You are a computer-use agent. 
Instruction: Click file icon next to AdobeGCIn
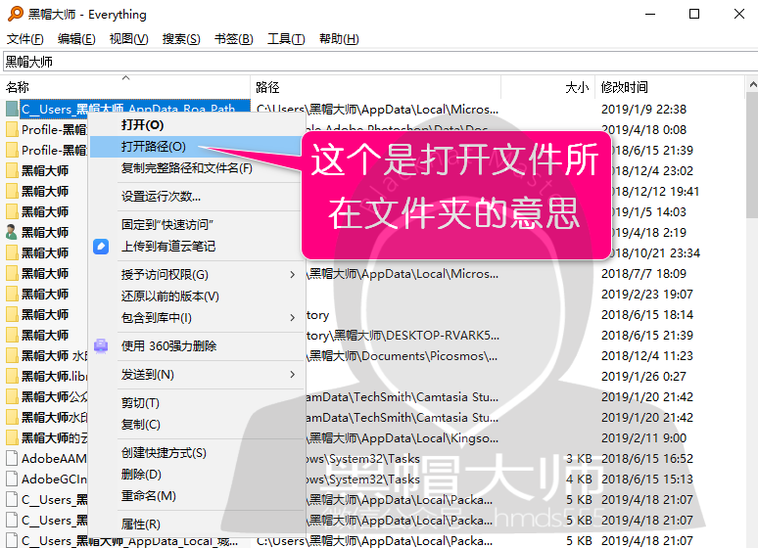click(x=12, y=479)
